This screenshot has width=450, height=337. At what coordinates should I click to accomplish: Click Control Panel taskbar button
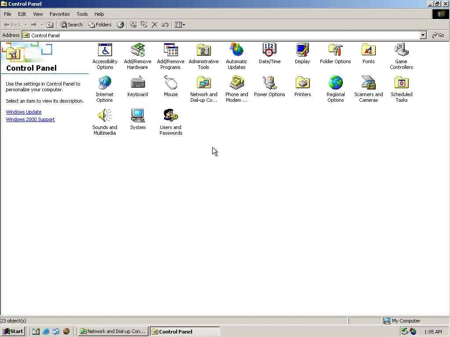click(185, 332)
